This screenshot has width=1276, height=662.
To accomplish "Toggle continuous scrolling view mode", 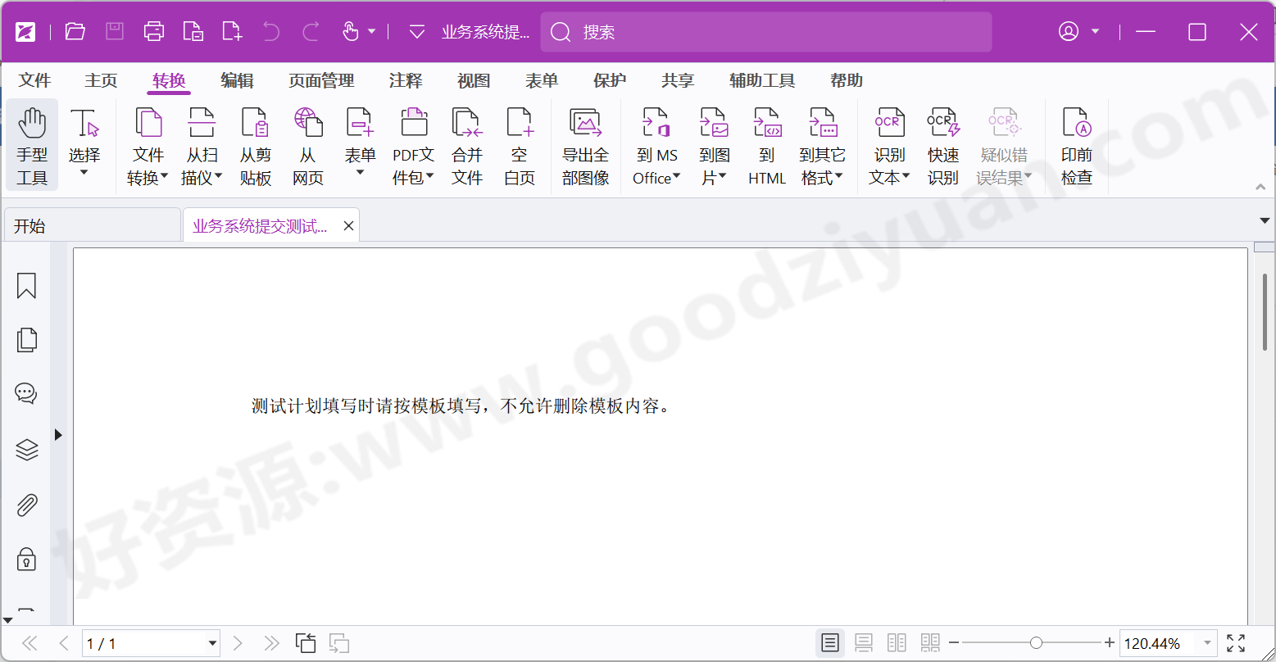I will click(863, 643).
